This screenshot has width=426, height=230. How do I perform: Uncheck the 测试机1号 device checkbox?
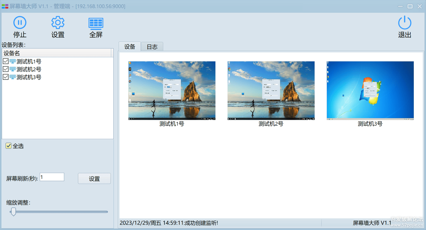coord(6,61)
